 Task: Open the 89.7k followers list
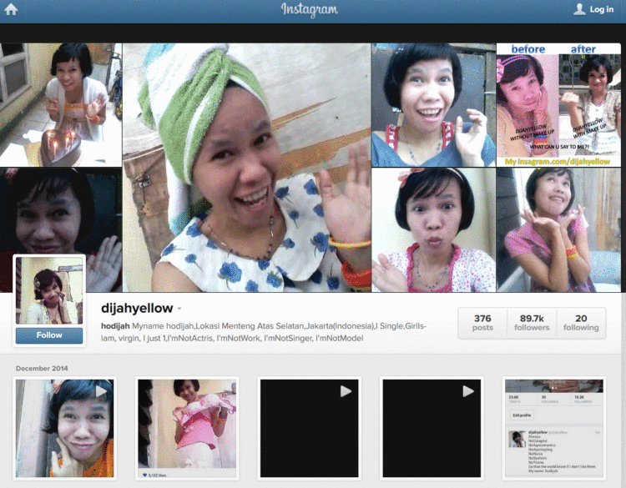click(x=532, y=323)
